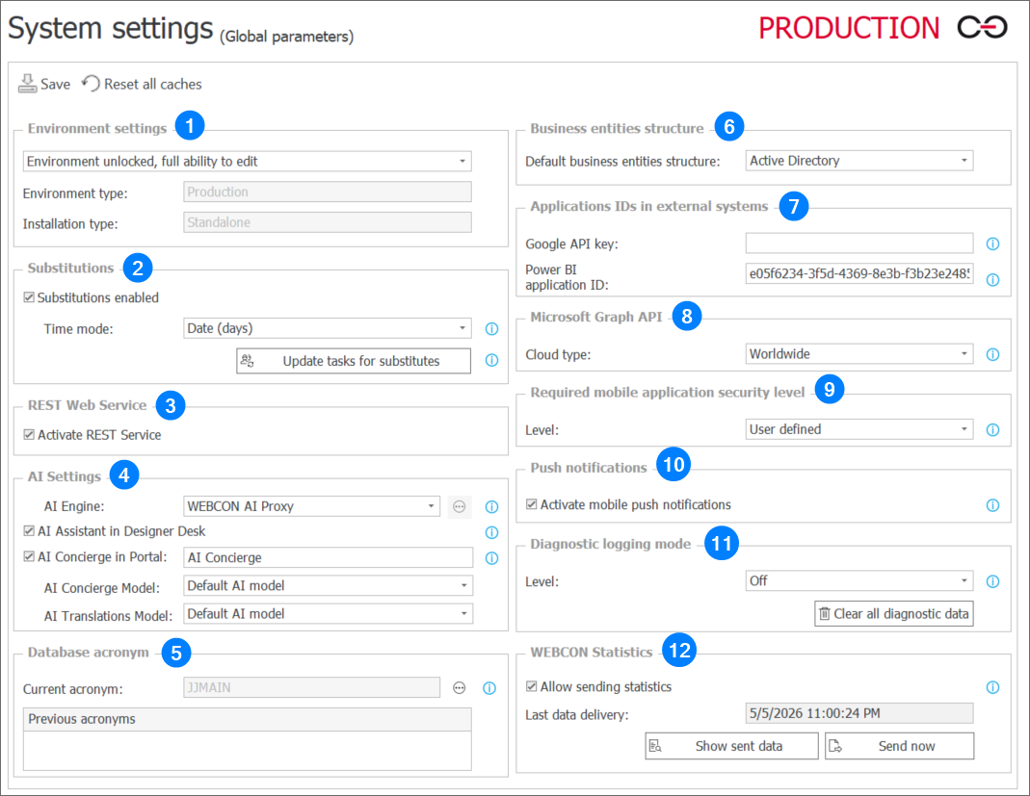Click Last data delivery date field
The height and width of the screenshot is (796, 1030).
point(859,713)
